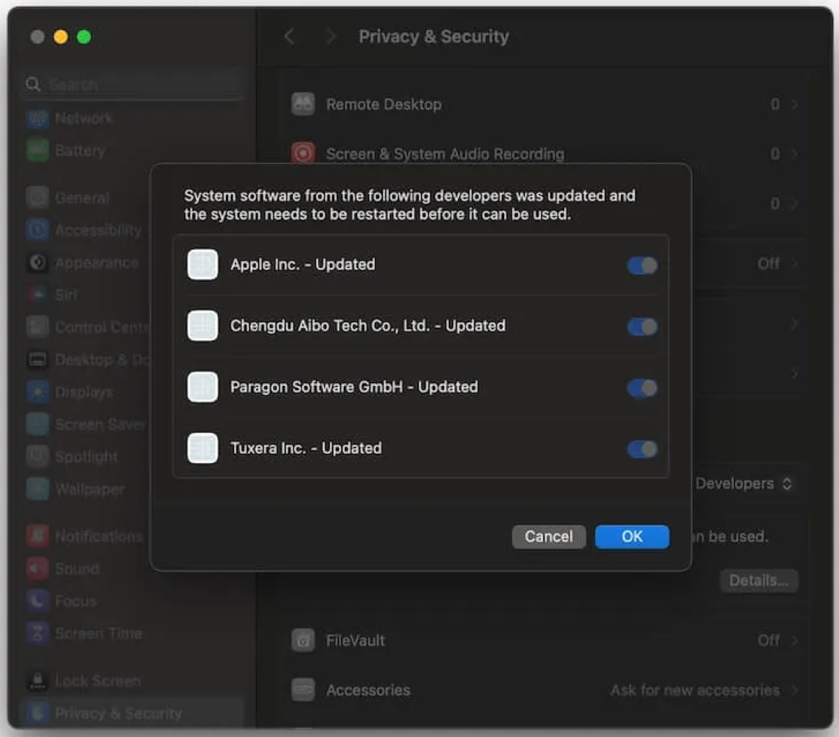Viewport: 839px width, 737px height.
Task: Open General settings in sidebar
Action: point(69,198)
